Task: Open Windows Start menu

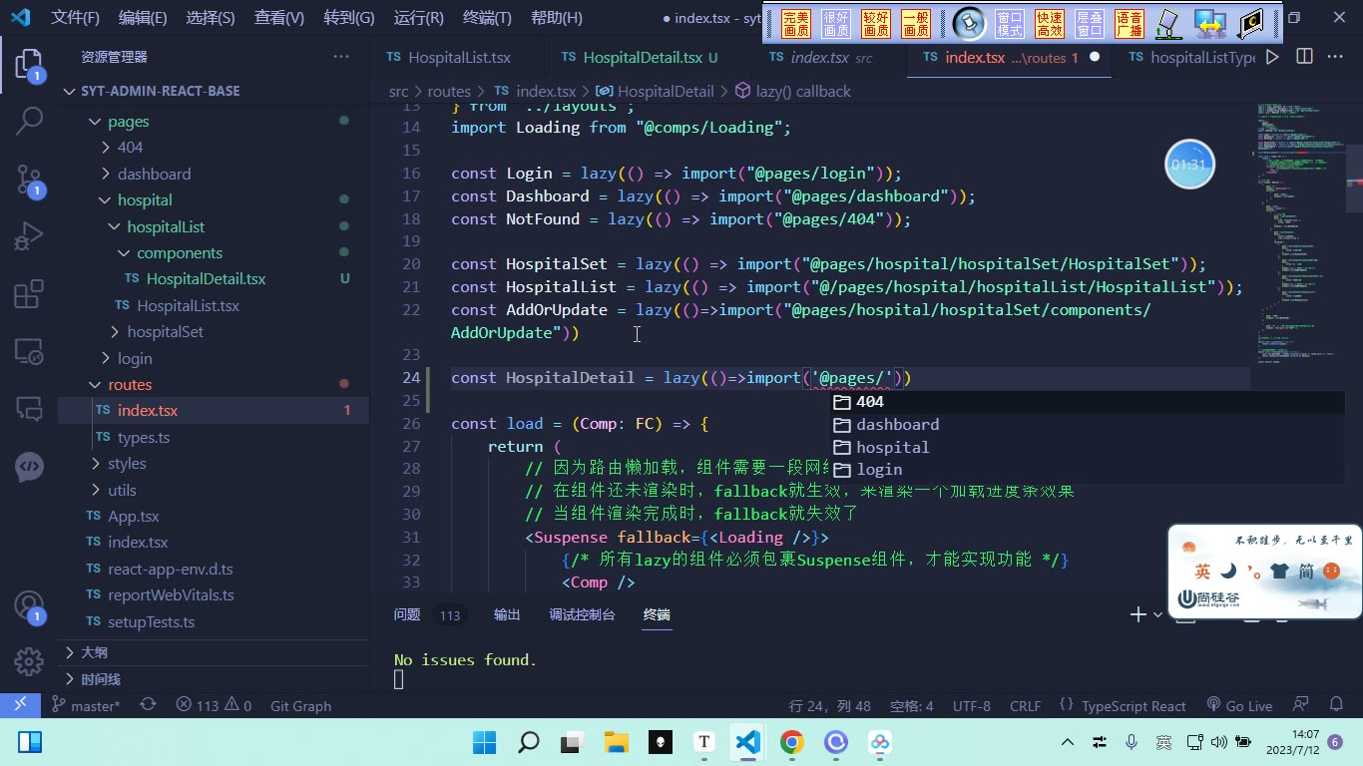Action: click(x=484, y=742)
